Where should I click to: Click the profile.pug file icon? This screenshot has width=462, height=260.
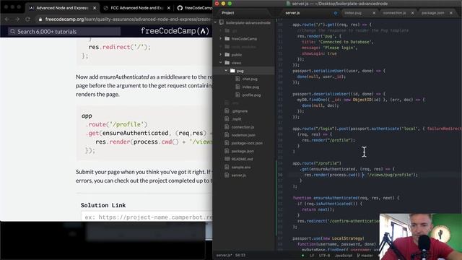click(x=237, y=95)
